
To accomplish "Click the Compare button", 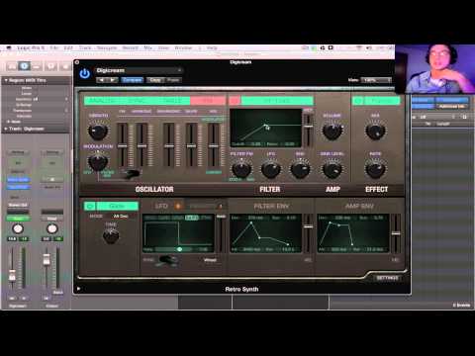I will tap(132, 80).
